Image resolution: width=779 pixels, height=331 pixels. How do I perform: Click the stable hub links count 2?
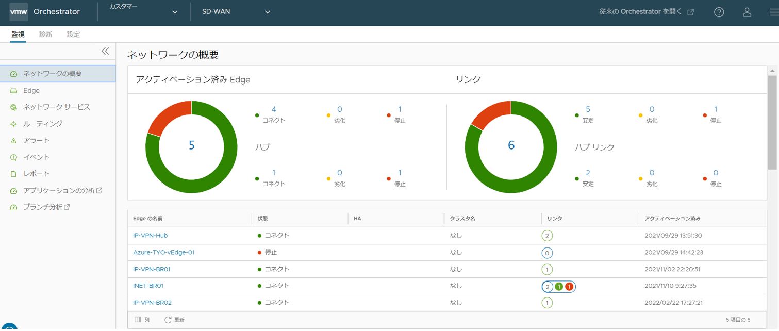[x=588, y=173]
